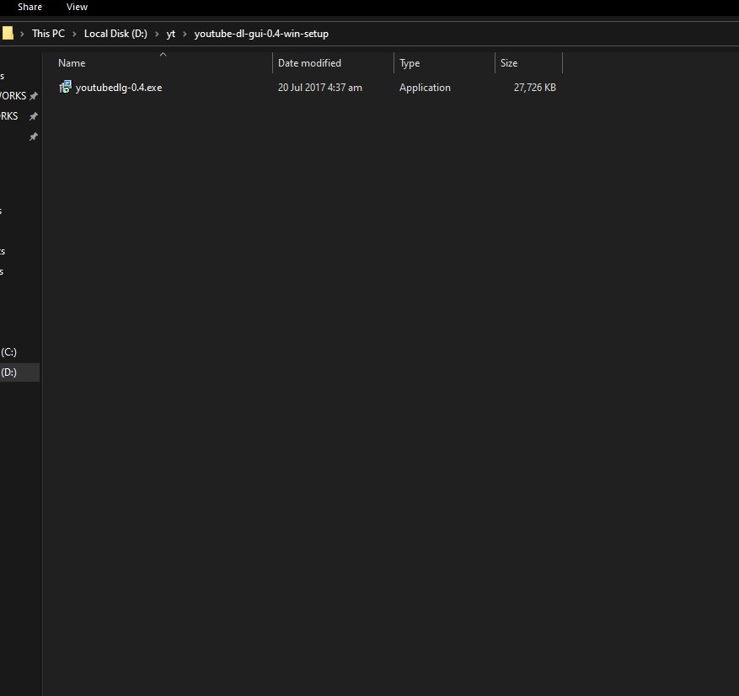Click the youtube-dl-gui-0.4-win-setup breadcrumb
Image resolution: width=739 pixels, height=696 pixels.
tap(261, 34)
